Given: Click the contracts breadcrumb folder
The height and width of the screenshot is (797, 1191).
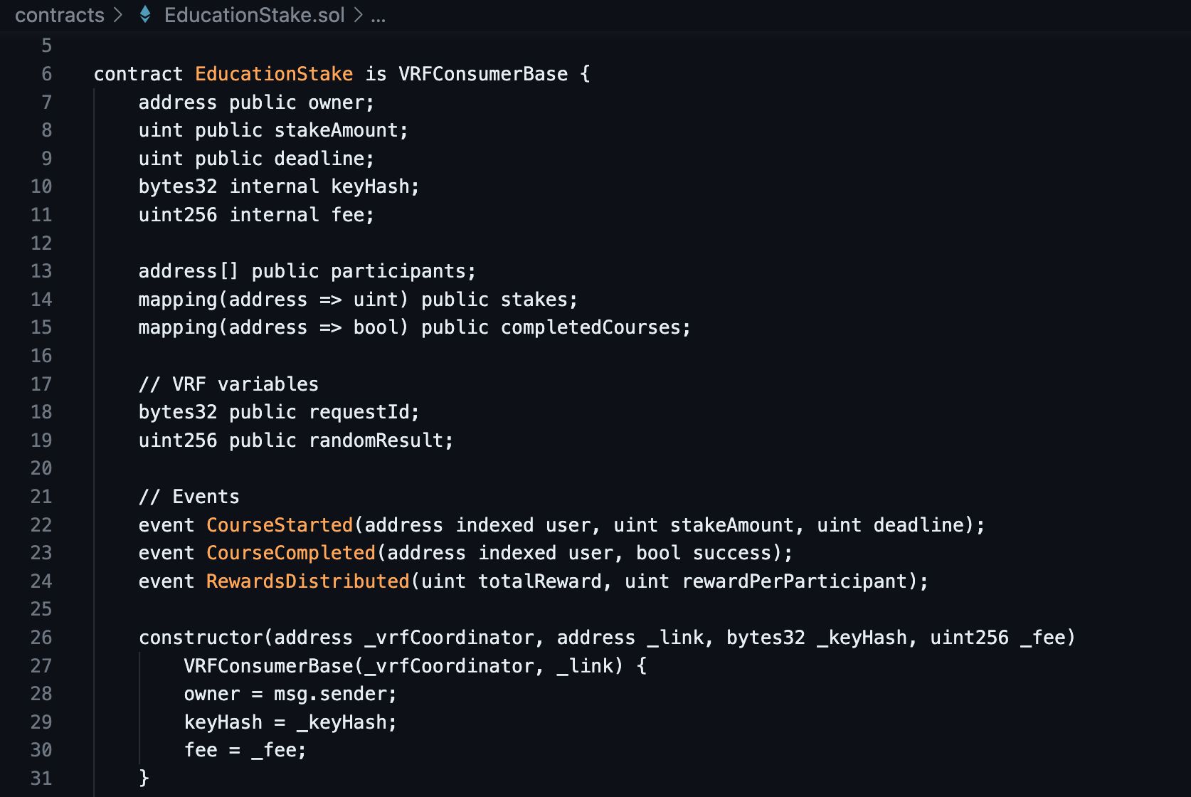Looking at the screenshot, I should pyautogui.click(x=60, y=15).
